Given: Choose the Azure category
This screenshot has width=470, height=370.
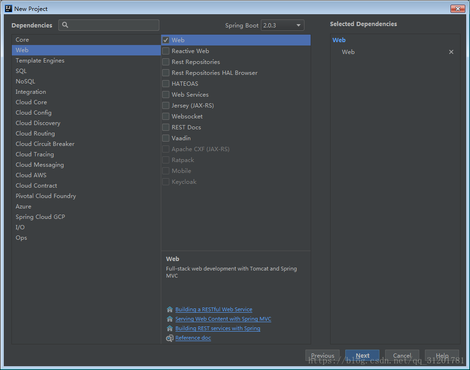Looking at the screenshot, I should click(x=86, y=207).
